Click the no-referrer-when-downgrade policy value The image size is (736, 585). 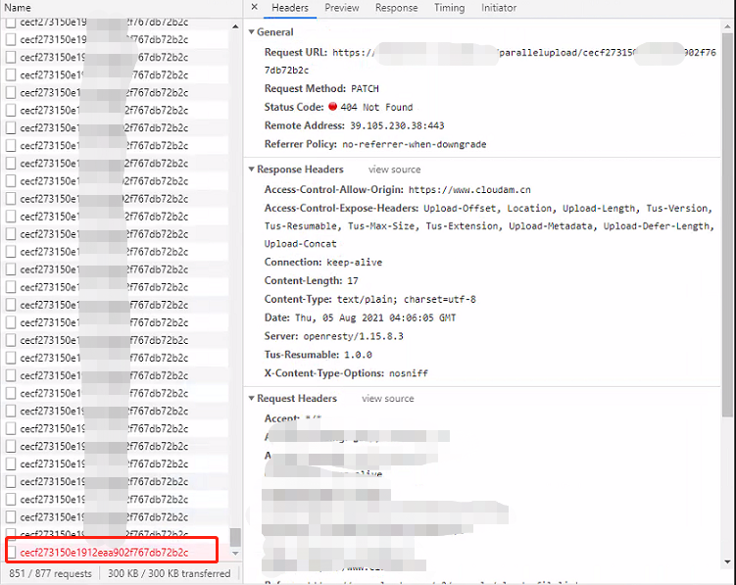tap(414, 145)
